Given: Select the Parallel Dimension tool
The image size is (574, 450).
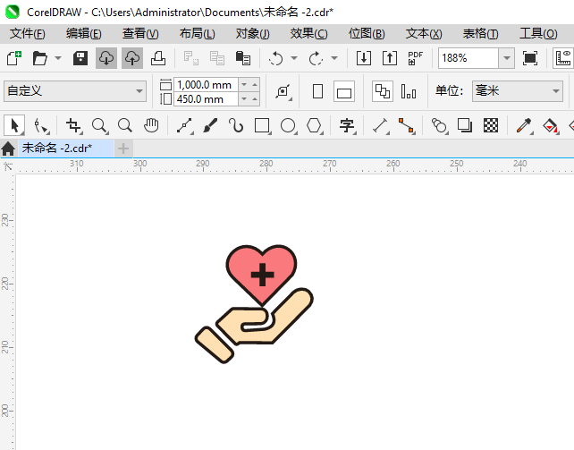Looking at the screenshot, I should point(380,125).
